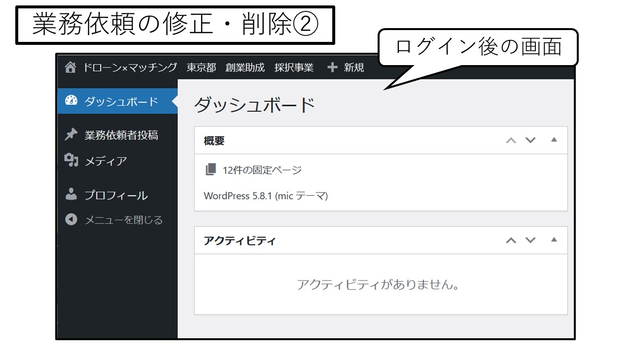631x355 pixels.
Task: Open the 12件の固定ページ link
Action: tap(262, 170)
